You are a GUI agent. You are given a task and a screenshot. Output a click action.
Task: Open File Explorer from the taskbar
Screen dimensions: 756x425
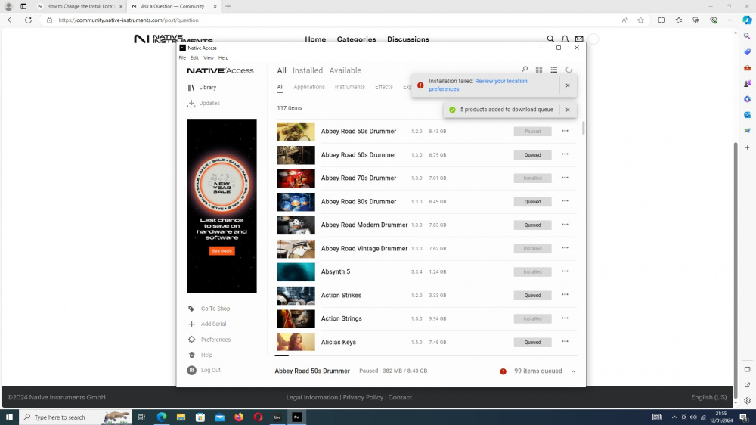181,417
